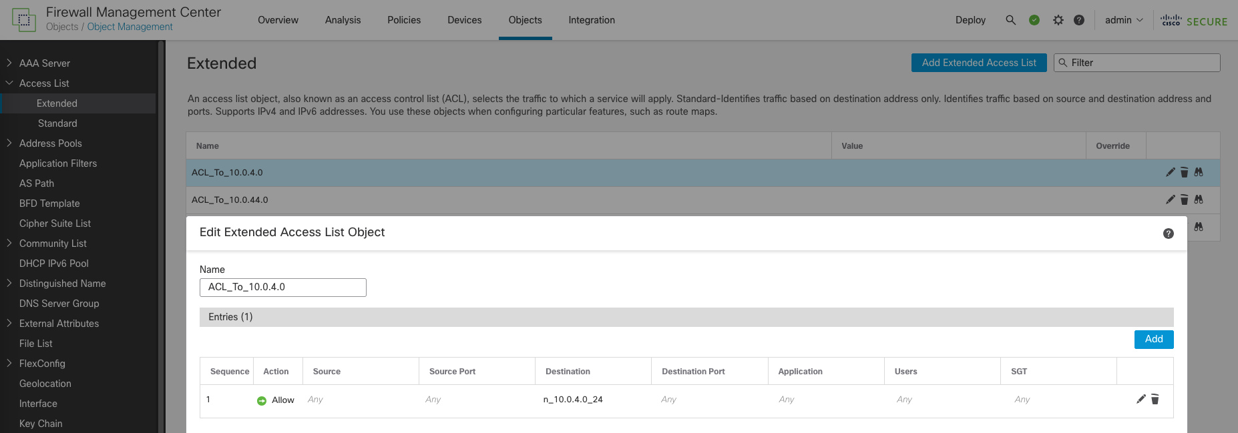Switch to the Devices menu tab
The height and width of the screenshot is (433, 1238).
point(464,20)
